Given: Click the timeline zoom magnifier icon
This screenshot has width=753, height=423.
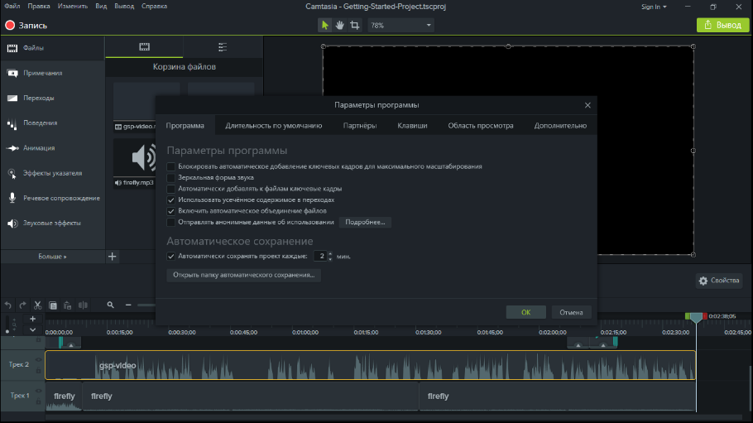Looking at the screenshot, I should coord(110,305).
